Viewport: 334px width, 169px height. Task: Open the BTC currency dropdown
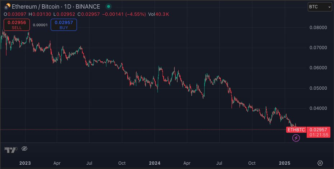tap(320, 7)
